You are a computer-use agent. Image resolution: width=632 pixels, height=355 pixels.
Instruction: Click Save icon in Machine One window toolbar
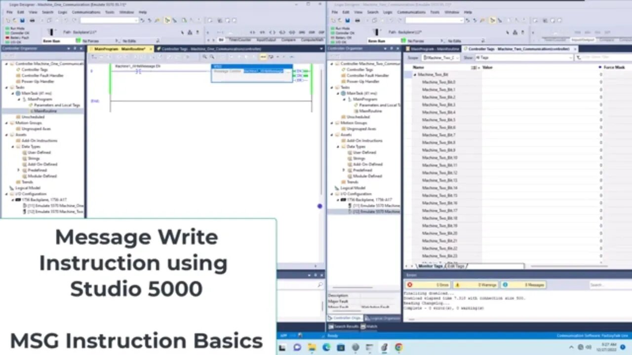click(22, 20)
